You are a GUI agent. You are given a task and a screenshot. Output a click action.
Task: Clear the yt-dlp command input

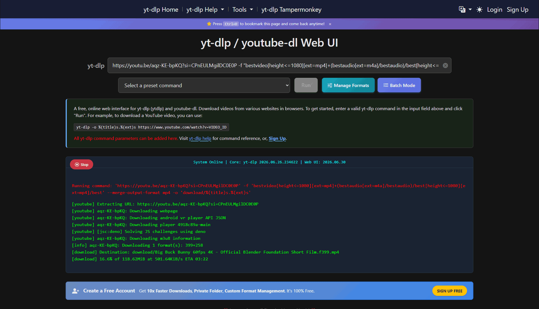point(445,66)
